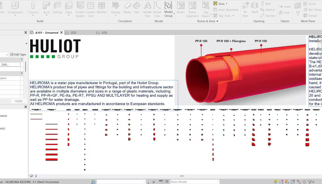Screen dimensions: 322x184
Task: Select the By Face opening tool
Action: (x=245, y=9)
